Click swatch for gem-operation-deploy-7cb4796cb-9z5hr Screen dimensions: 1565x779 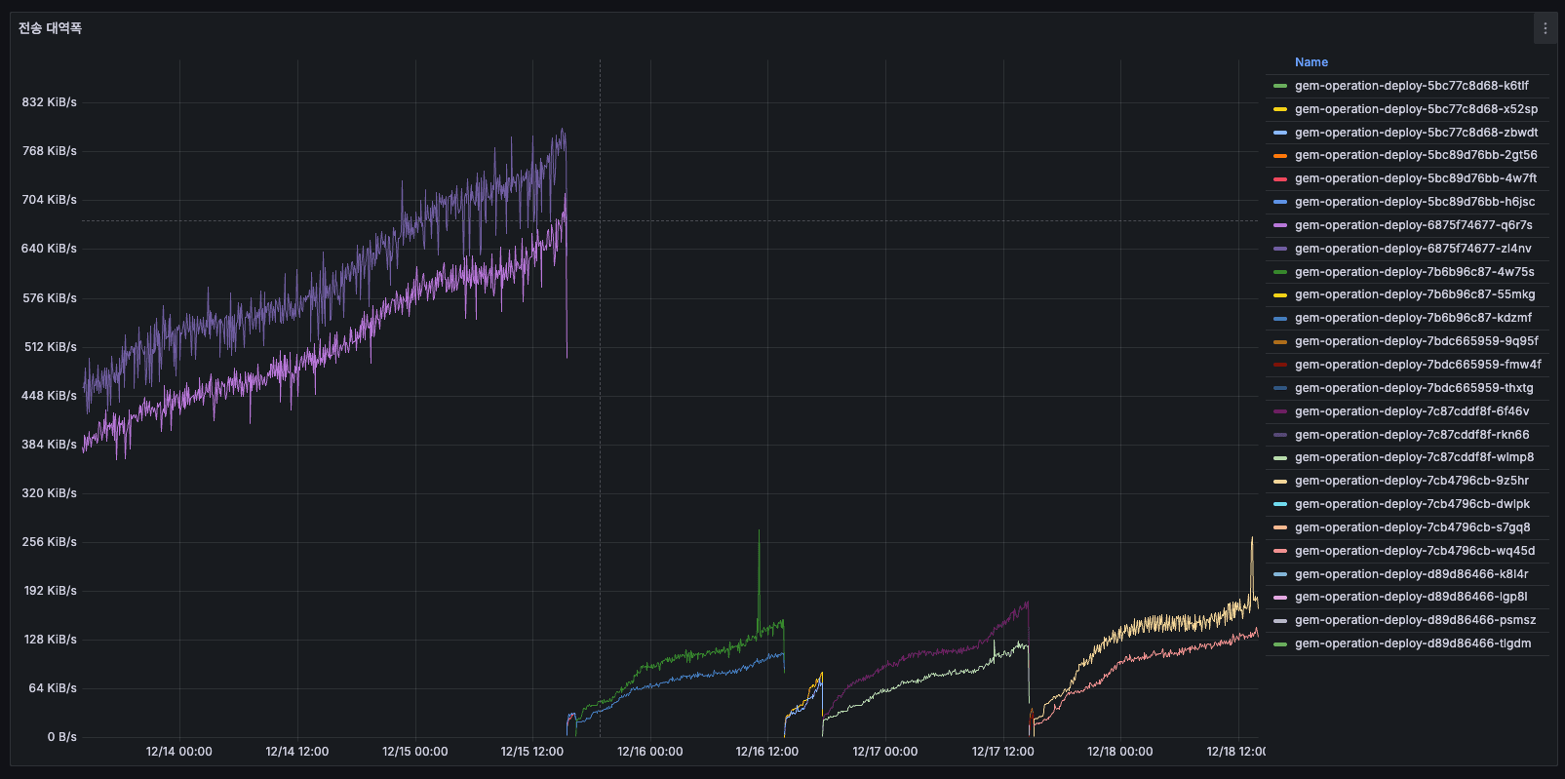(x=1280, y=481)
